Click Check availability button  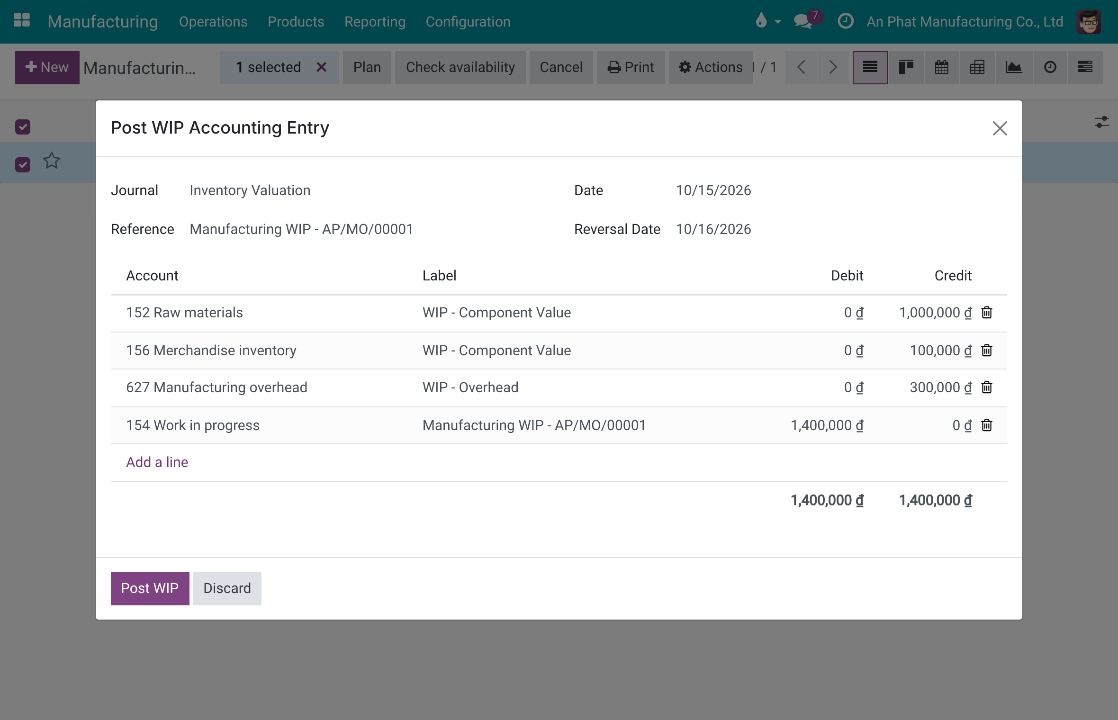[x=460, y=67]
